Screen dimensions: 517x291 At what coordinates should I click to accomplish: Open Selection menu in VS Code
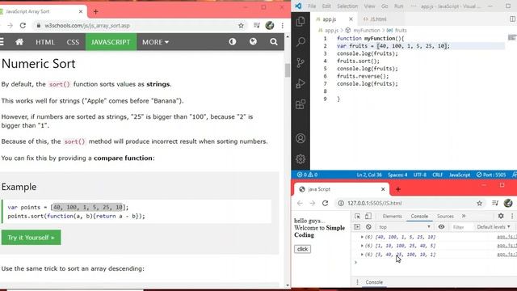click(x=347, y=6)
